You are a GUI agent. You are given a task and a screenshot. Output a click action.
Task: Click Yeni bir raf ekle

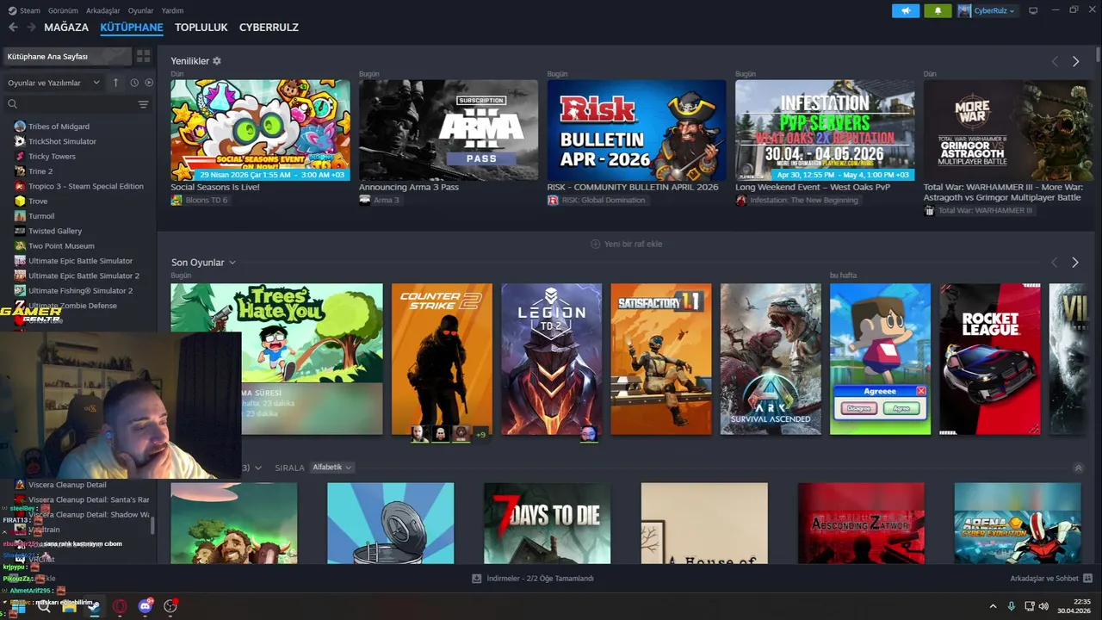[626, 244]
